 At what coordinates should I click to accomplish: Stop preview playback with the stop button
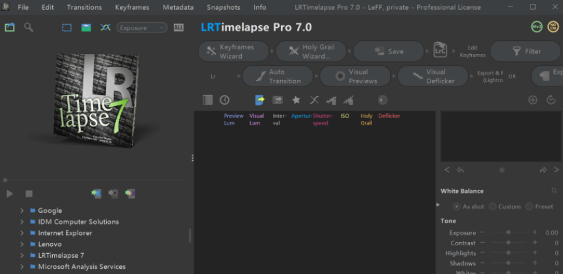(x=29, y=194)
